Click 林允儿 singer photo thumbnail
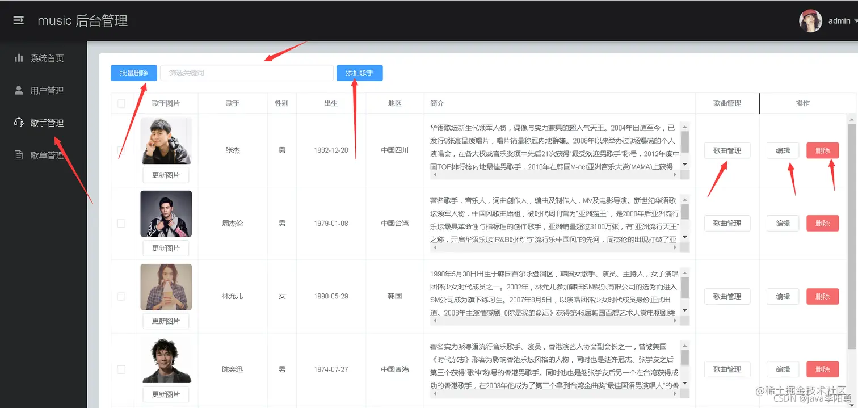 tap(166, 287)
